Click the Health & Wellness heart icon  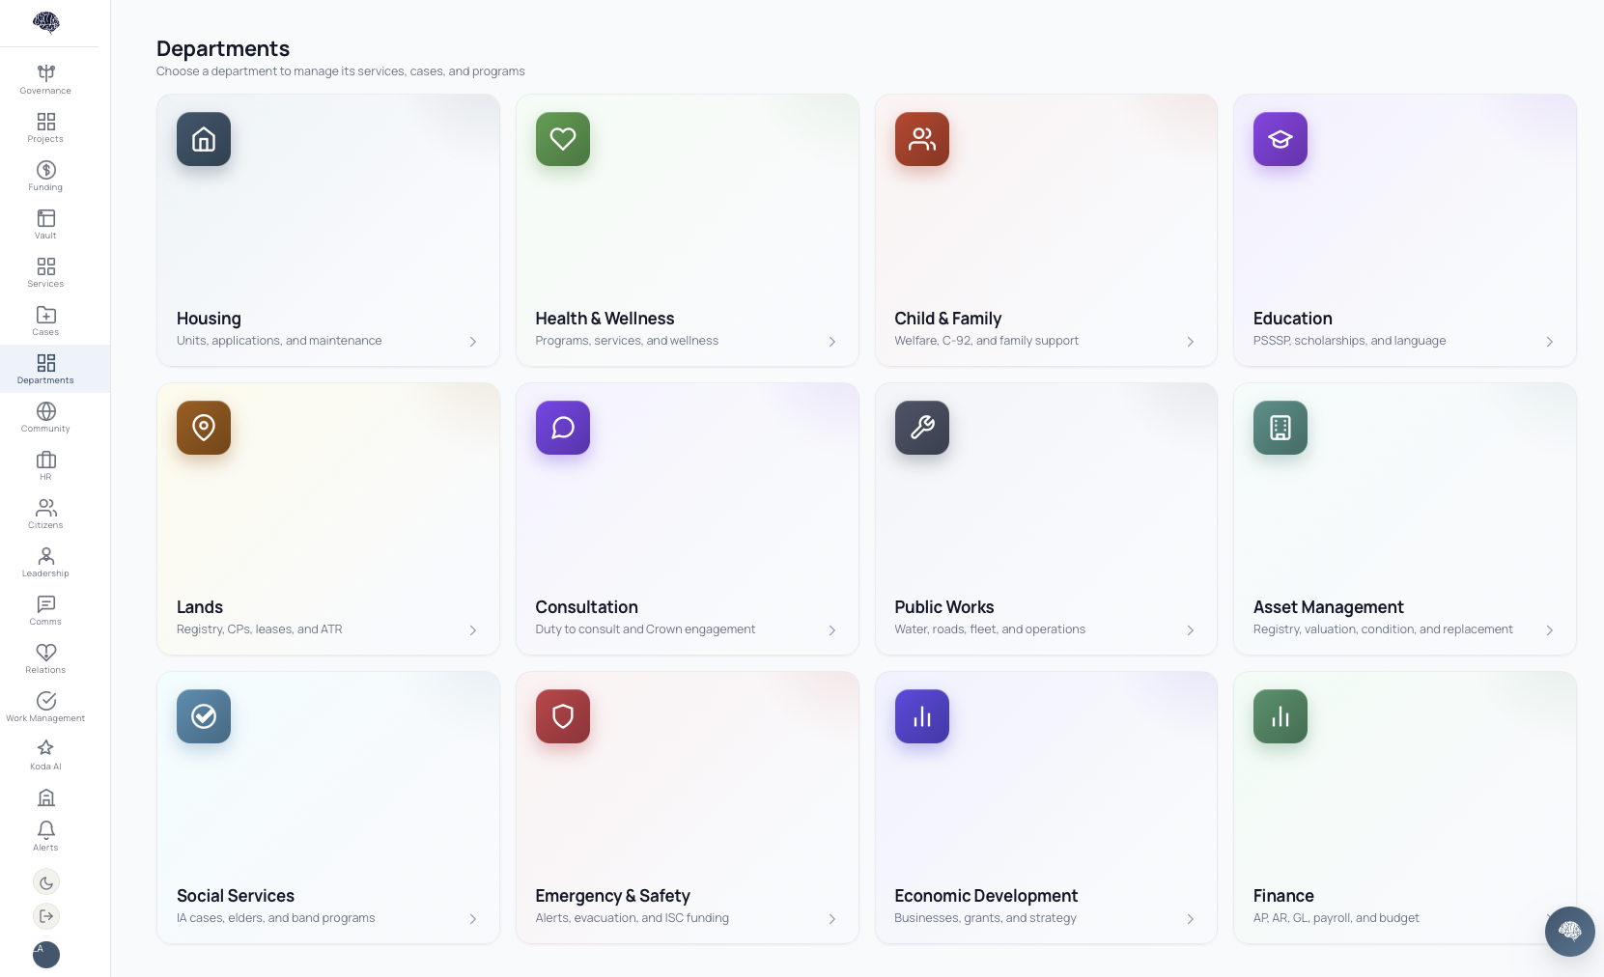pyautogui.click(x=563, y=139)
